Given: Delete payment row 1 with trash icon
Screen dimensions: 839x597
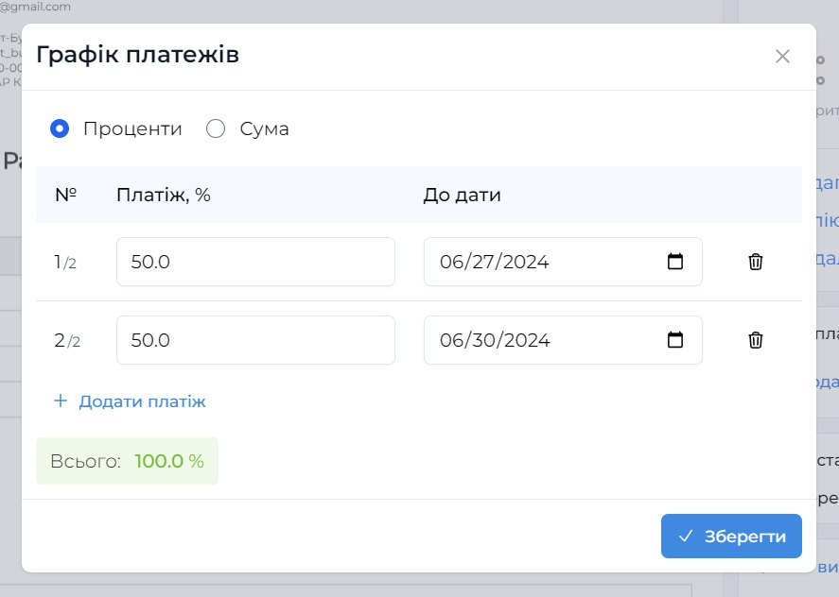Looking at the screenshot, I should tap(755, 262).
